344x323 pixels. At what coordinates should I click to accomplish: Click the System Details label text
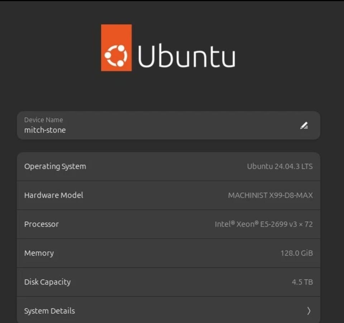coord(49,311)
